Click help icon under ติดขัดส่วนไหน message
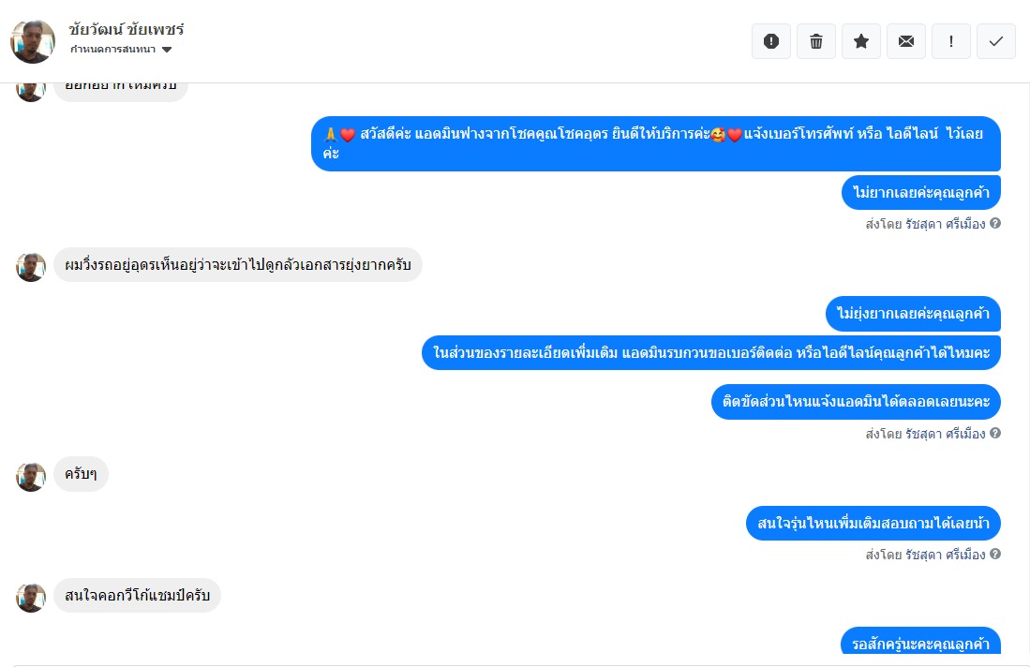This screenshot has width=1030, height=667. point(995,434)
